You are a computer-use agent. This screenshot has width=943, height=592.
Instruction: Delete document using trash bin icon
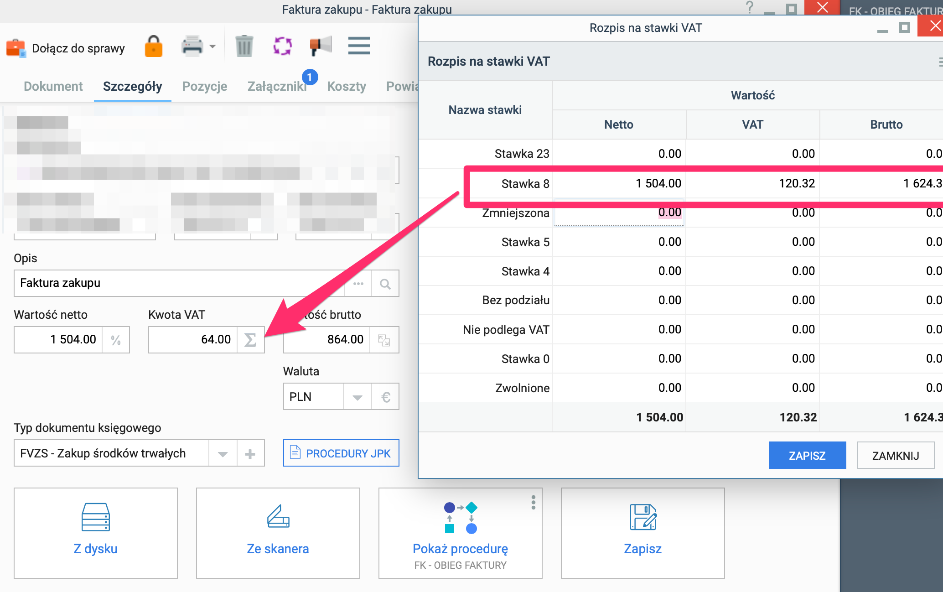[x=244, y=47]
